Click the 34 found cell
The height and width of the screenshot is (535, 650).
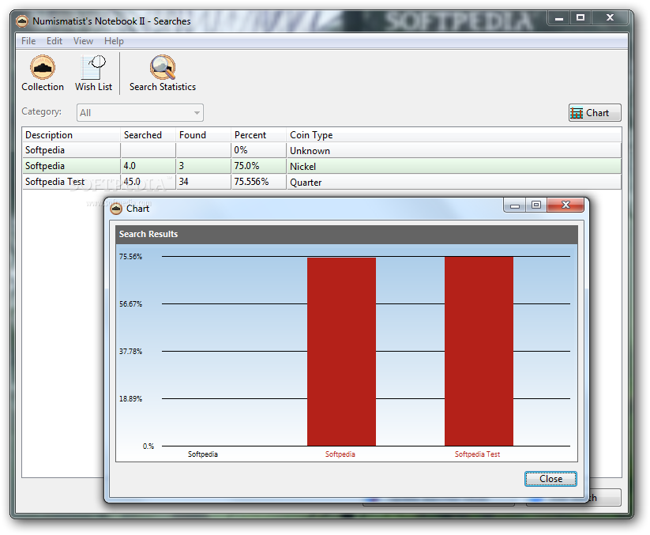click(x=203, y=182)
